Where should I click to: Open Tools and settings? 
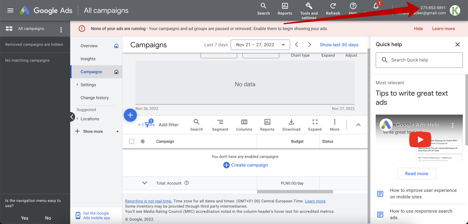[309, 10]
